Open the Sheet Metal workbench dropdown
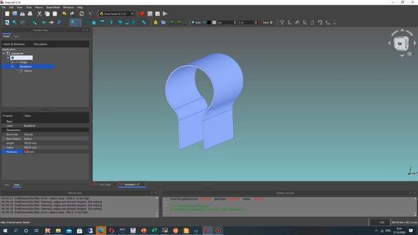 [x=117, y=14]
